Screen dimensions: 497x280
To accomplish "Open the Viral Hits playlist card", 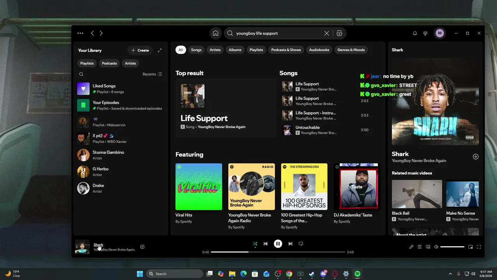I will [x=199, y=194].
